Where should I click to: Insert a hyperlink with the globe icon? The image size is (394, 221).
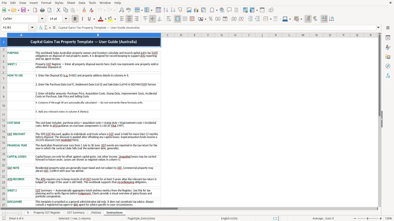point(222,10)
